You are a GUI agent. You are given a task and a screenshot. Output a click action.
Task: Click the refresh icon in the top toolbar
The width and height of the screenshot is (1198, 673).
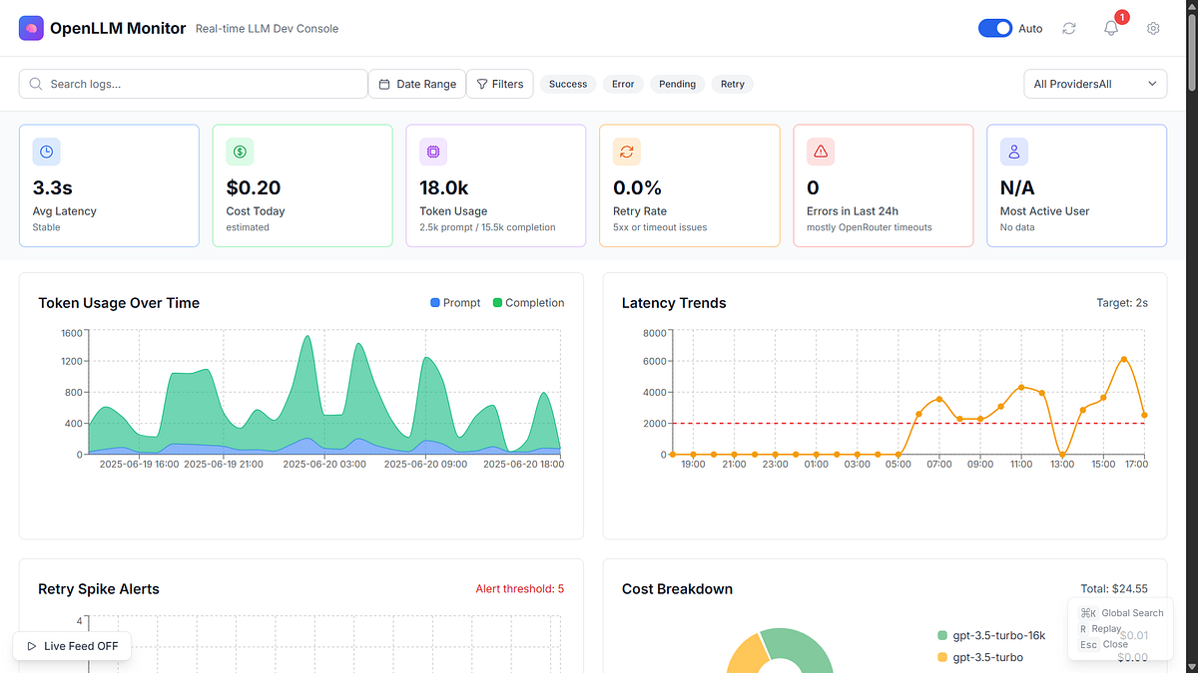[1068, 28]
